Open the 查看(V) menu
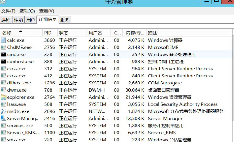Image resolution: width=234 pixels, height=142 pixels. coord(46,11)
